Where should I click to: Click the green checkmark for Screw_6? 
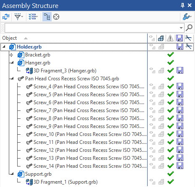171,102
